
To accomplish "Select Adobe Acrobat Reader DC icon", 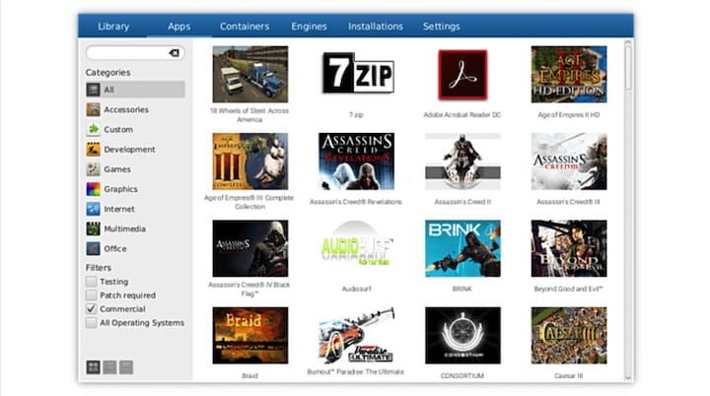I will point(462,74).
